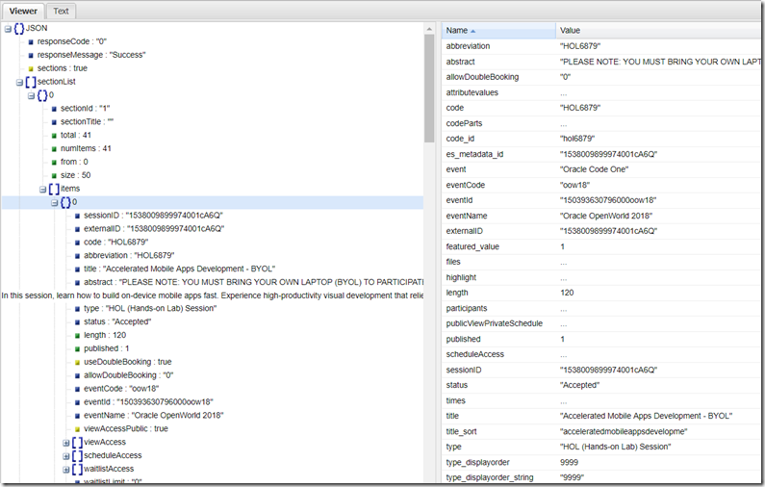Viewport: 765px width, 487px height.
Task: Click the tree panel vertical scrollbar thumb
Action: [x=429, y=89]
